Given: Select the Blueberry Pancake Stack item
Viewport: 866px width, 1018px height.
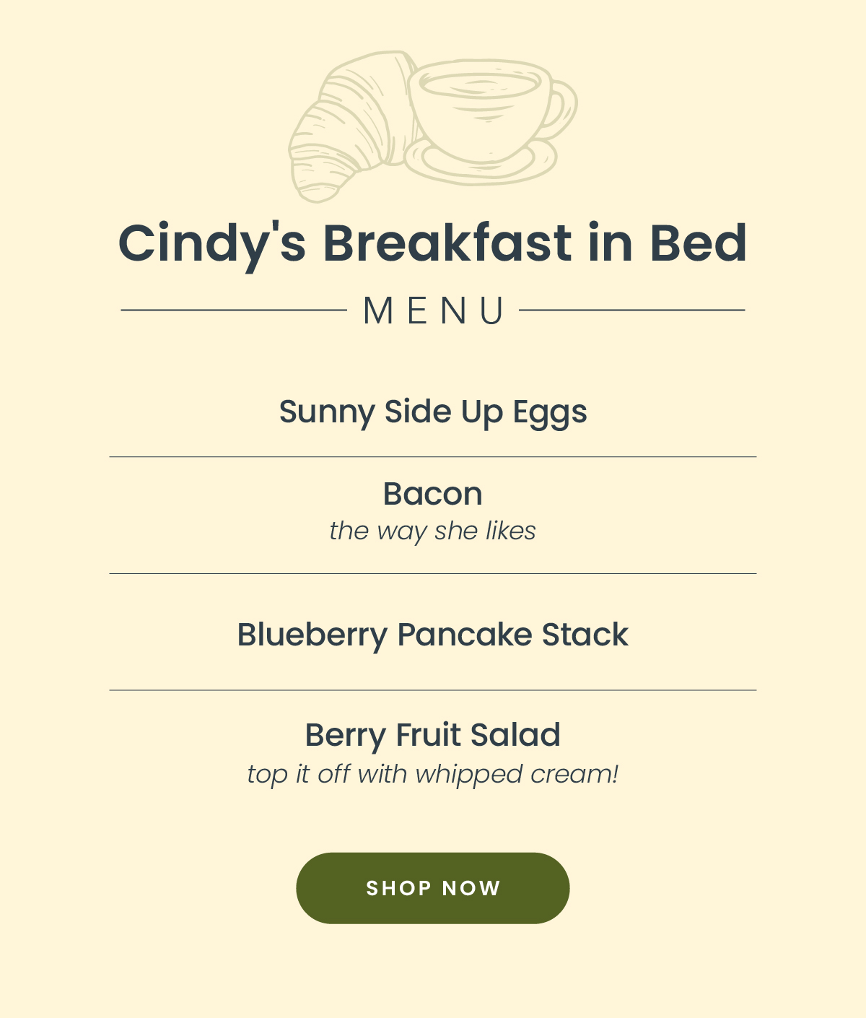Looking at the screenshot, I should pos(433,635).
